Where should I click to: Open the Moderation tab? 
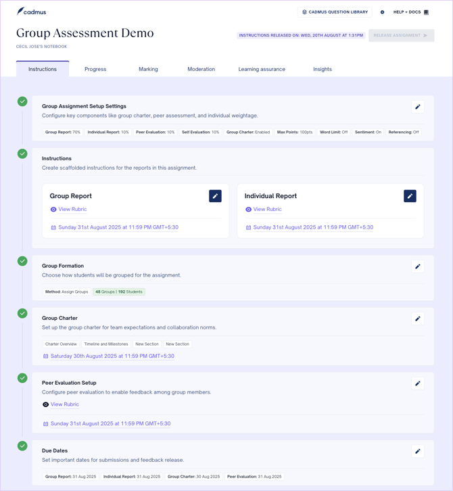point(201,69)
